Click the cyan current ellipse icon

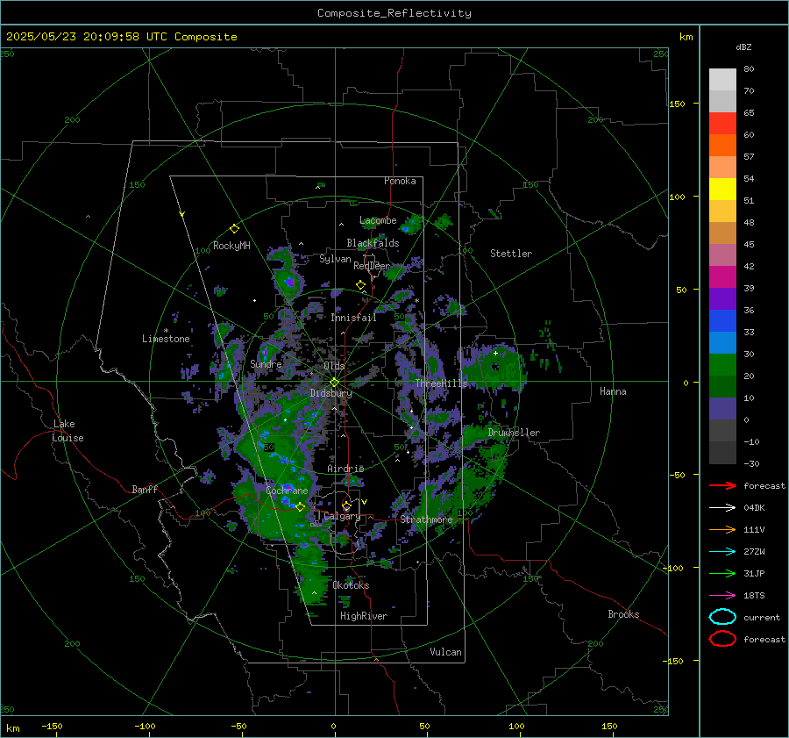point(722,617)
